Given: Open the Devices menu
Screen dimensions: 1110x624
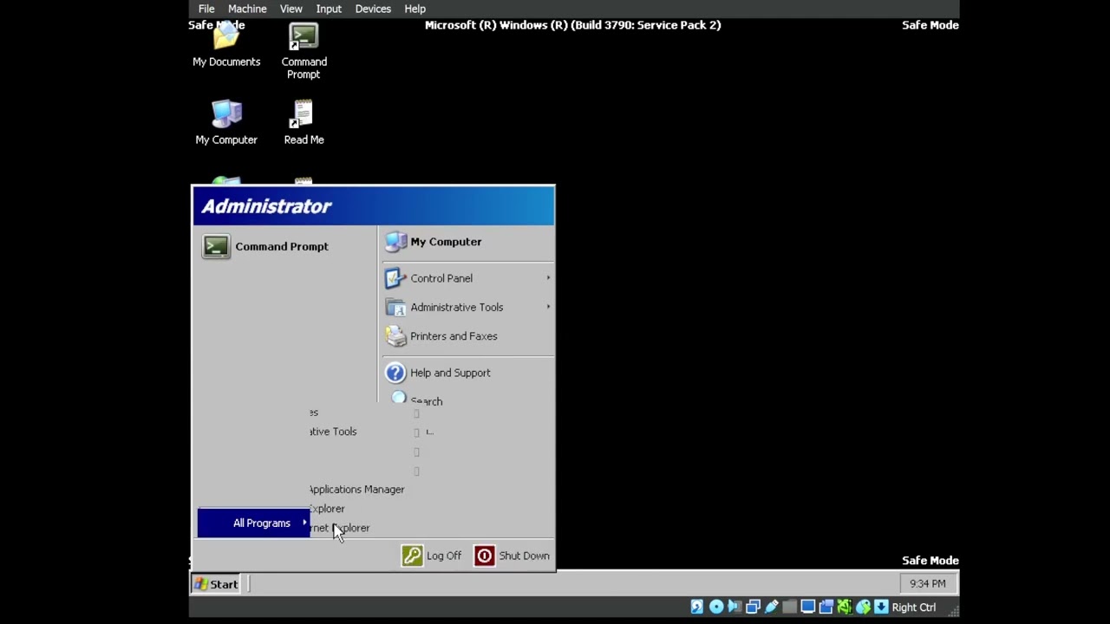Looking at the screenshot, I should (373, 9).
